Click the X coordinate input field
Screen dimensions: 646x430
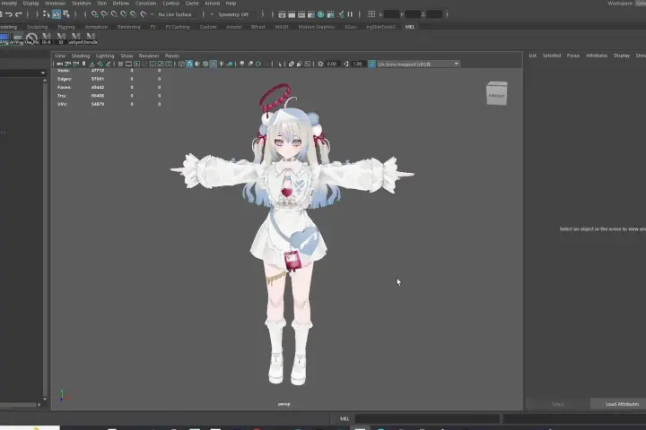pyautogui.click(x=391, y=14)
